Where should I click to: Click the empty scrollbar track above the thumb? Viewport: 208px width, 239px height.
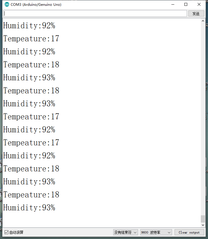[203, 119]
